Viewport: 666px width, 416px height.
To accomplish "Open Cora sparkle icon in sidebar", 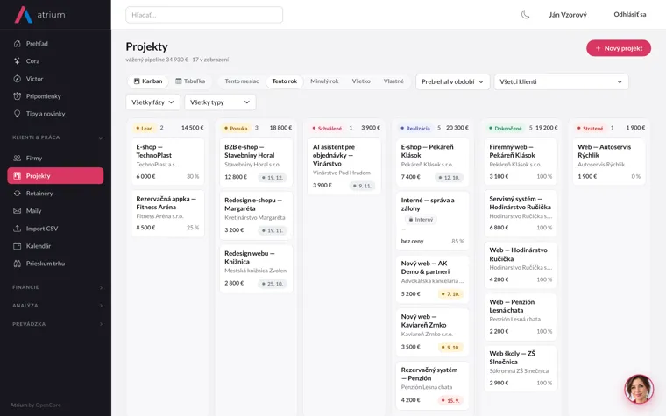I will 17,60.
